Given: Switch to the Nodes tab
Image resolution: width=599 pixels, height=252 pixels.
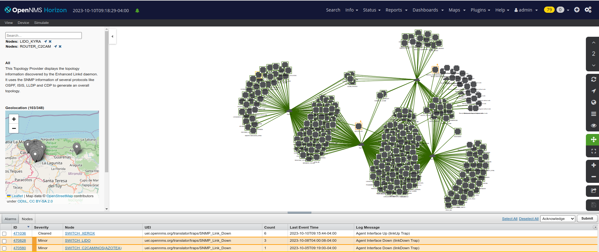Looking at the screenshot, I should [x=27, y=219].
